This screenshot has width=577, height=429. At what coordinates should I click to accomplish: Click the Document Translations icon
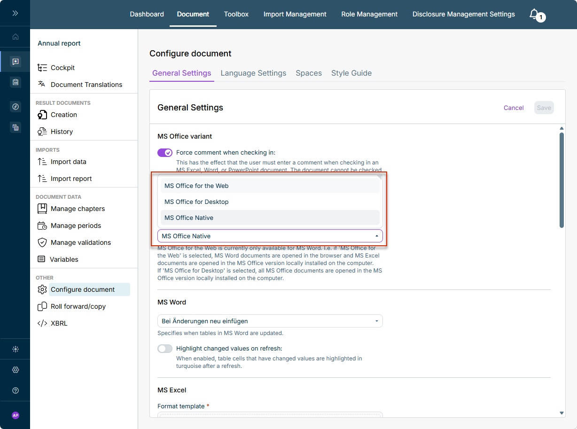coord(42,84)
